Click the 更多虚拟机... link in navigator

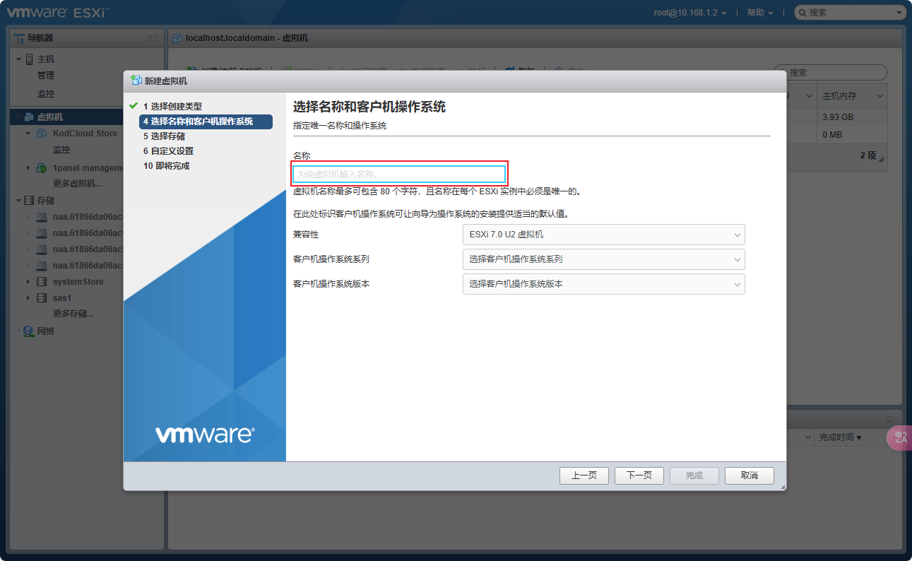click(78, 184)
